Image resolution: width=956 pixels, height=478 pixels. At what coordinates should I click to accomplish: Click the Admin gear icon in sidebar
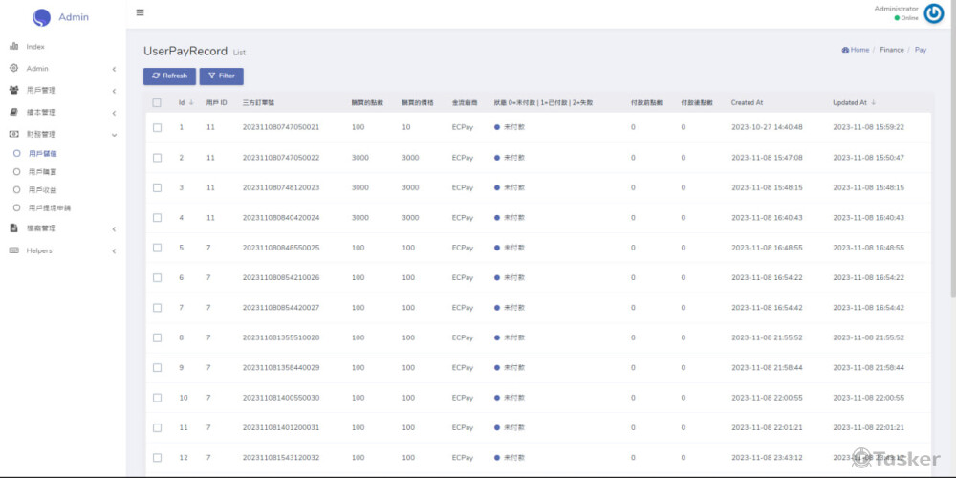point(14,68)
